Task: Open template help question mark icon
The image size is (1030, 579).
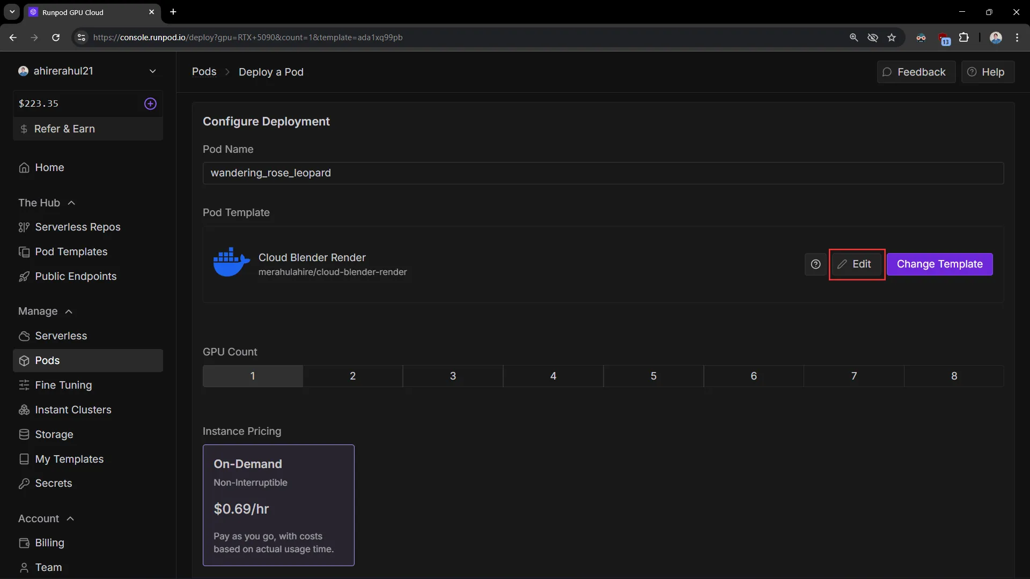Action: (x=815, y=264)
